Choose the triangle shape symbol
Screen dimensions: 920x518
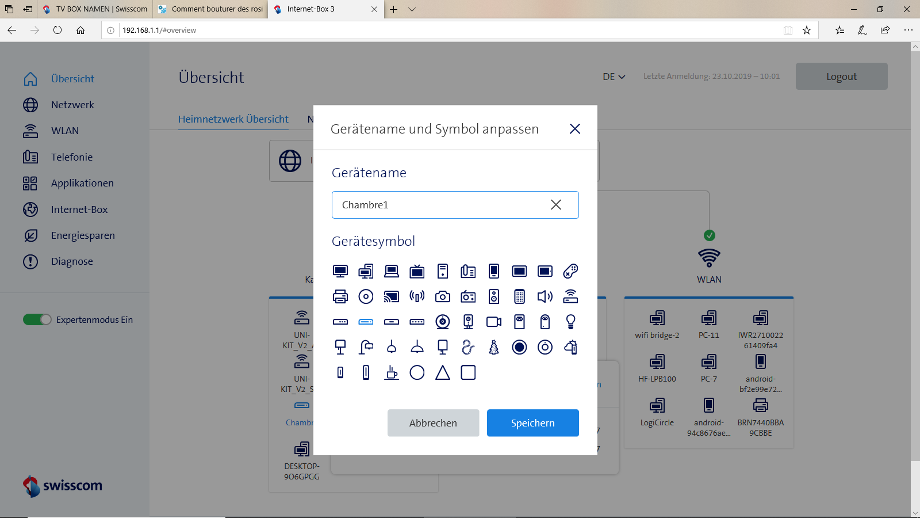click(x=443, y=372)
